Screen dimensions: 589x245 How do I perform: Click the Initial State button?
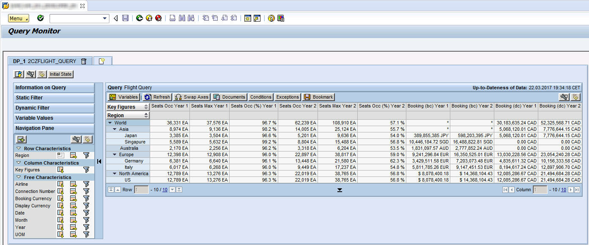click(60, 74)
